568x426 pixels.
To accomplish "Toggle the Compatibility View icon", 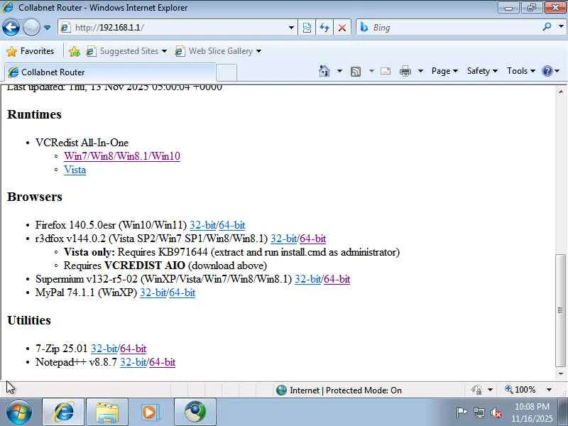I will pos(307,28).
